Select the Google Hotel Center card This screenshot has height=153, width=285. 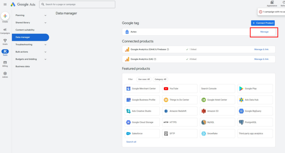[217, 100]
